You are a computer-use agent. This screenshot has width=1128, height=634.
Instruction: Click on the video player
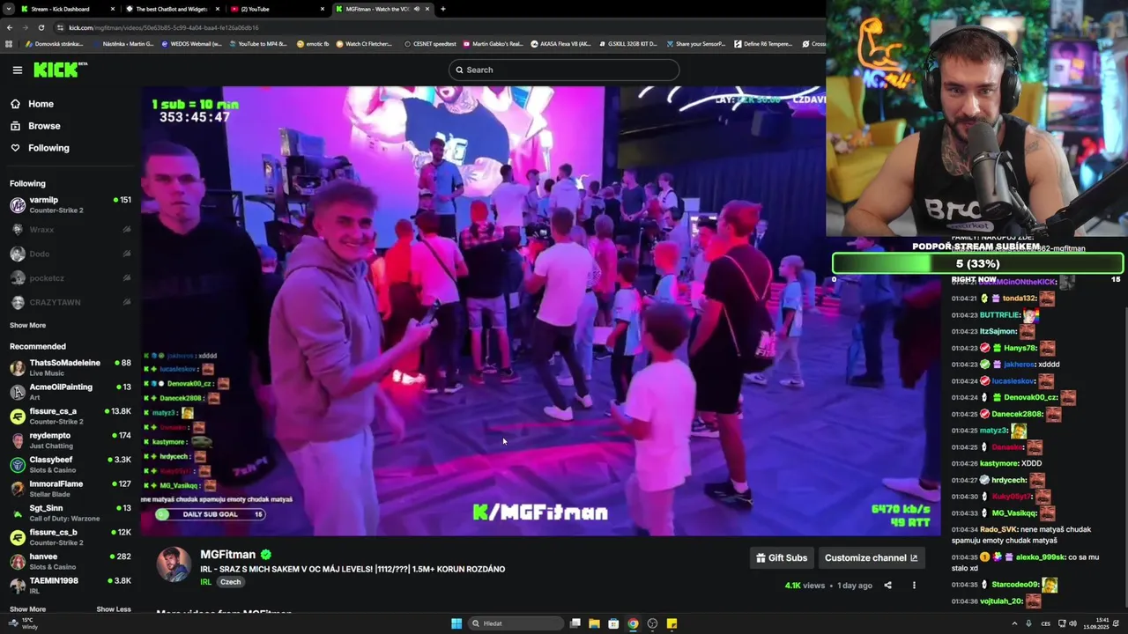click(540, 310)
